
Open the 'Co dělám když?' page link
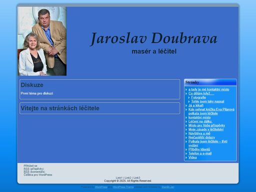(x=201, y=93)
